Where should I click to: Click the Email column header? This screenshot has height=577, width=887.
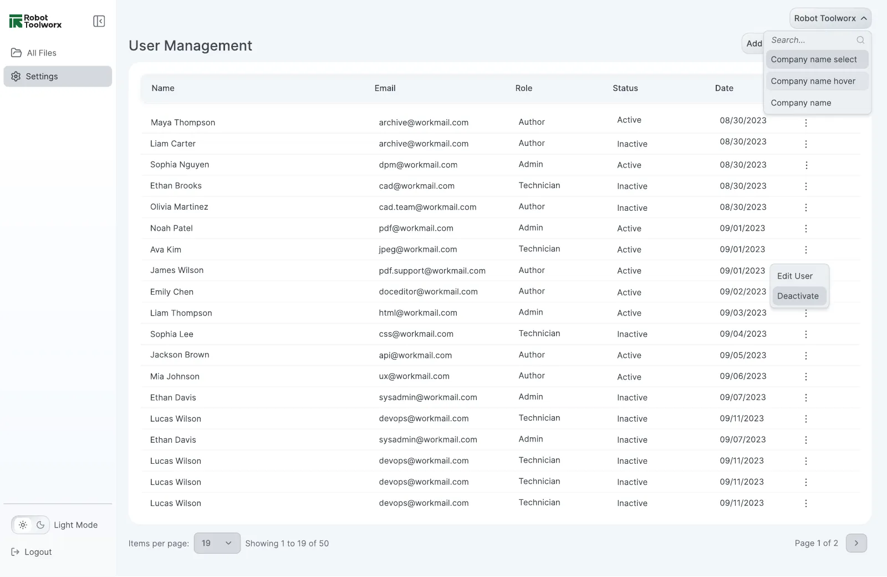click(385, 88)
